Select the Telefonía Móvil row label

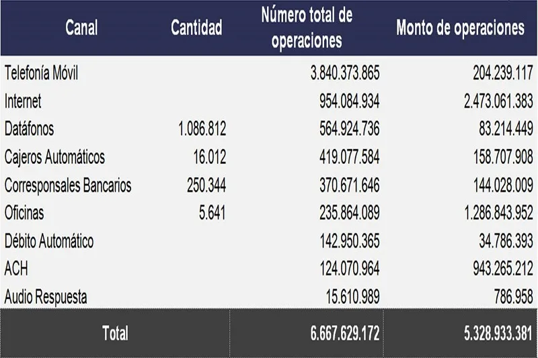coord(41,73)
